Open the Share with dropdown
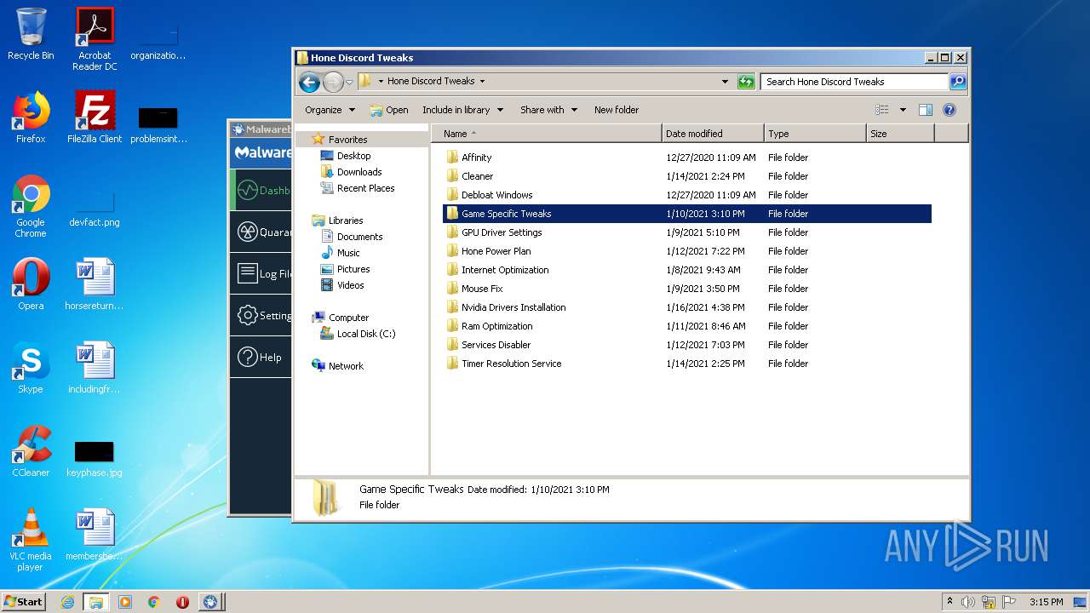Image resolution: width=1090 pixels, height=613 pixels. coord(548,110)
